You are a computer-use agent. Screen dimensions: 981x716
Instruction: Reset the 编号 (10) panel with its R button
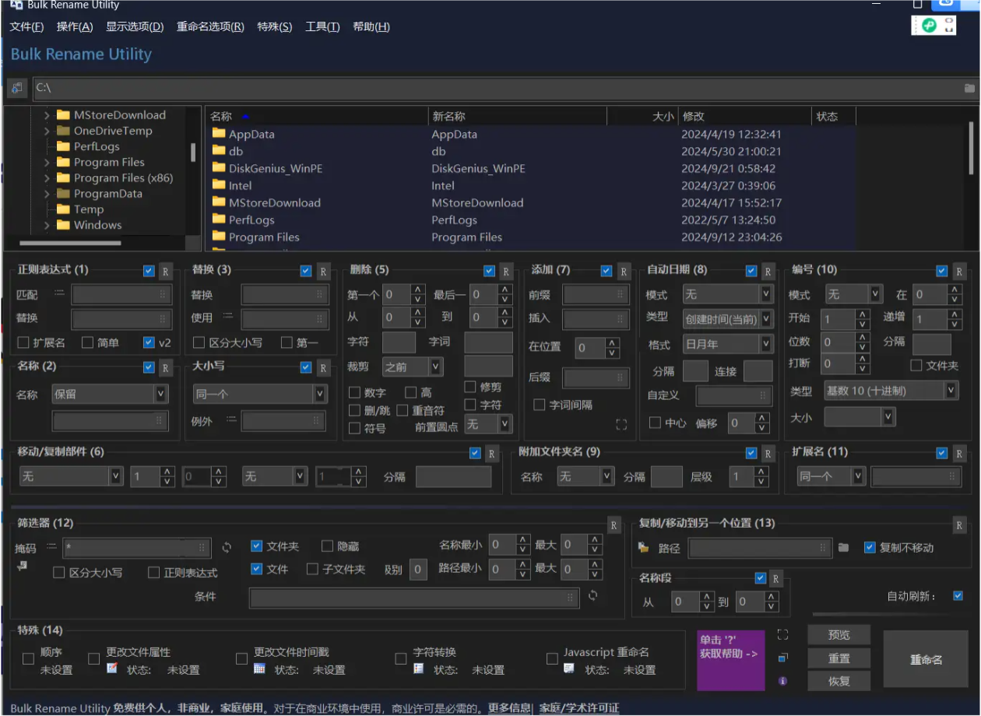tap(959, 271)
